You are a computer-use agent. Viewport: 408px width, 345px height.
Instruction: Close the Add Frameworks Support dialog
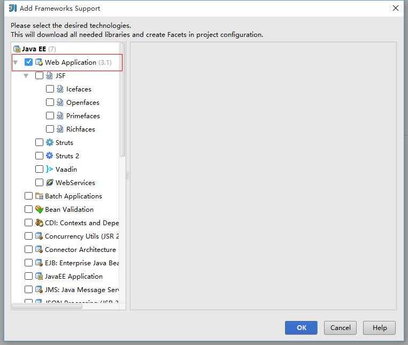point(396,9)
